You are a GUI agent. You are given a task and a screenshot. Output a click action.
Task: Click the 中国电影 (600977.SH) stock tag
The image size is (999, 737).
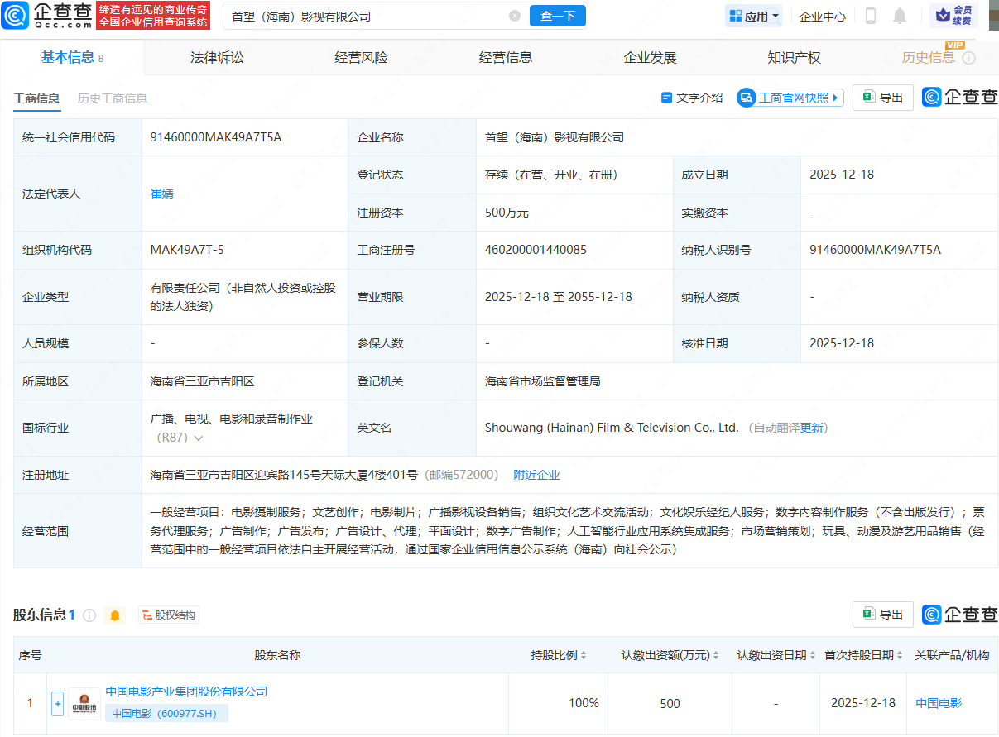click(167, 713)
